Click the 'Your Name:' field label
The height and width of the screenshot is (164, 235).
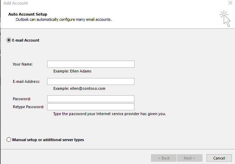pos(23,64)
